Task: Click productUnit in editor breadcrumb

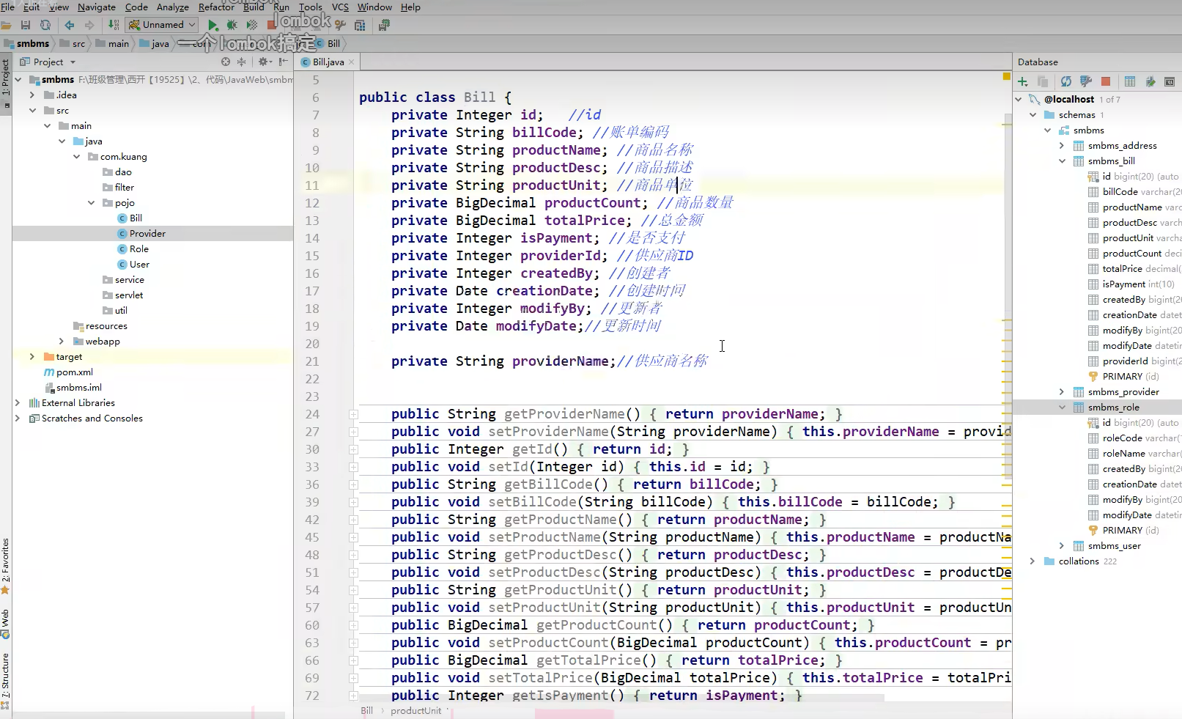Action: point(416,711)
